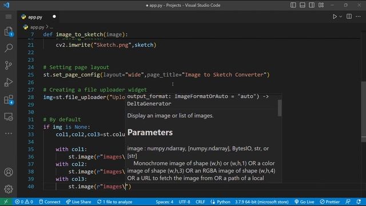The height and width of the screenshot is (206, 366).
Task: Open the Manage settings gear
Action: tap(9, 189)
